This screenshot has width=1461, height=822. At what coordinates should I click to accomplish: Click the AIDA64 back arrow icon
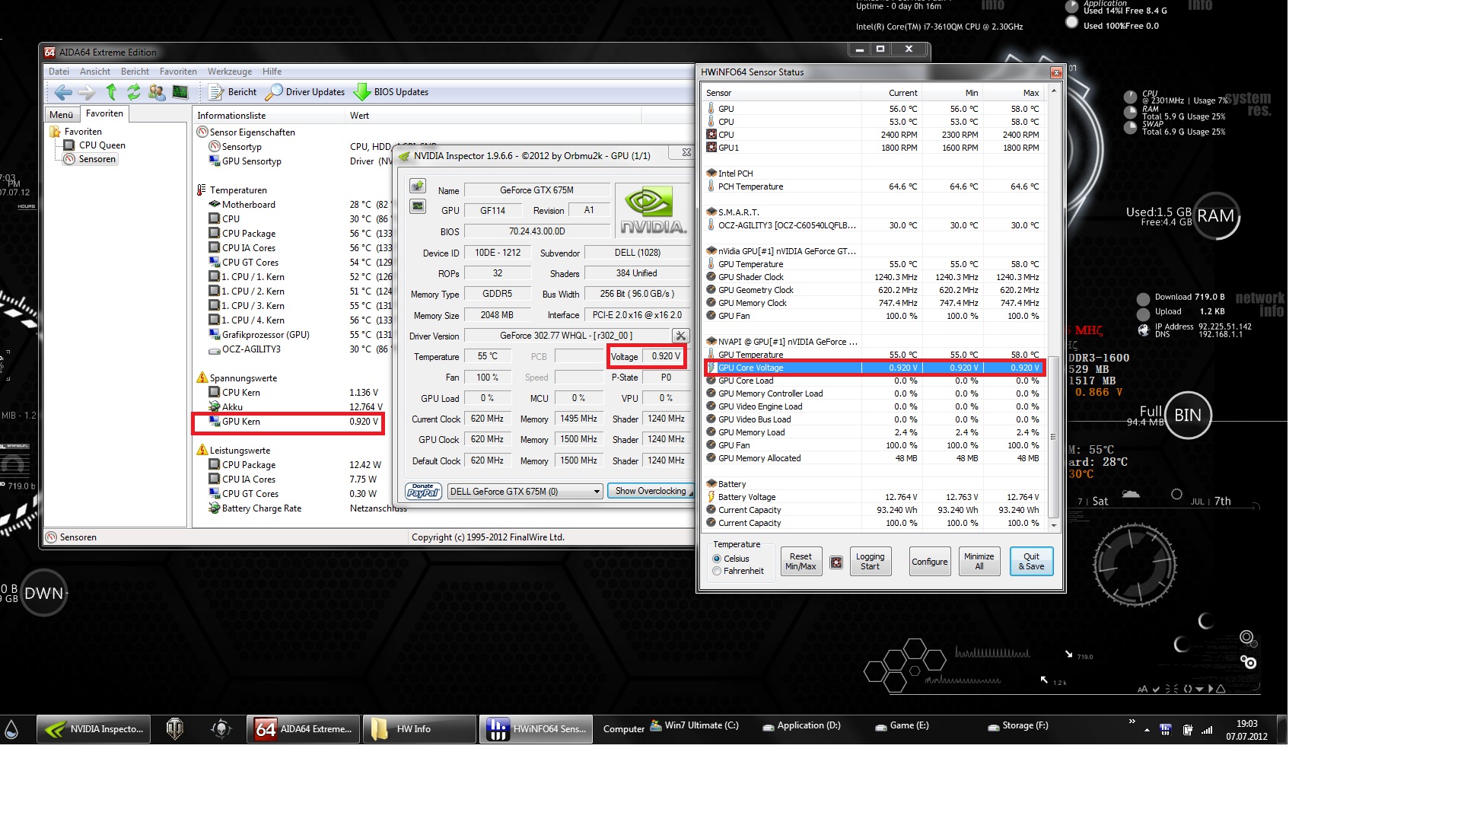tap(62, 92)
